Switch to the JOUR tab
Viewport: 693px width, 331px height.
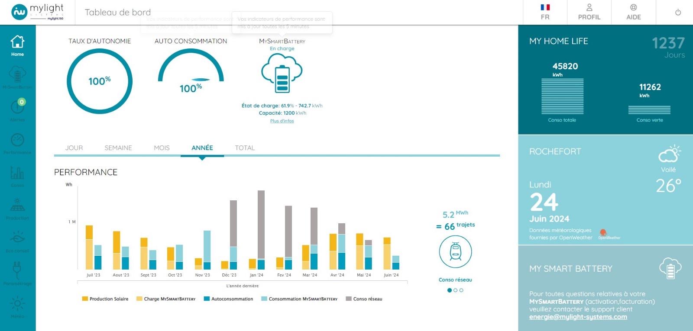point(74,148)
